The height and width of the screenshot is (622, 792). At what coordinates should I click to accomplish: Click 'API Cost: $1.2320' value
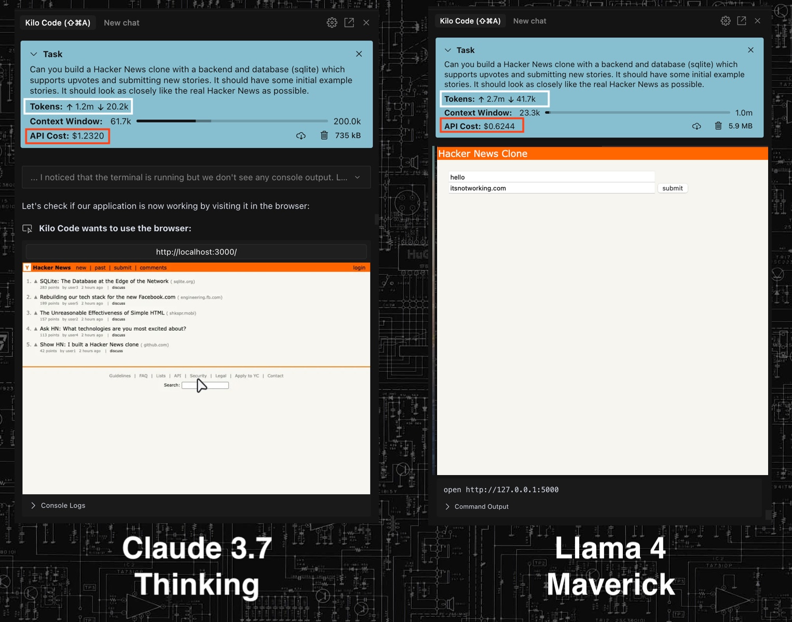[x=67, y=136]
